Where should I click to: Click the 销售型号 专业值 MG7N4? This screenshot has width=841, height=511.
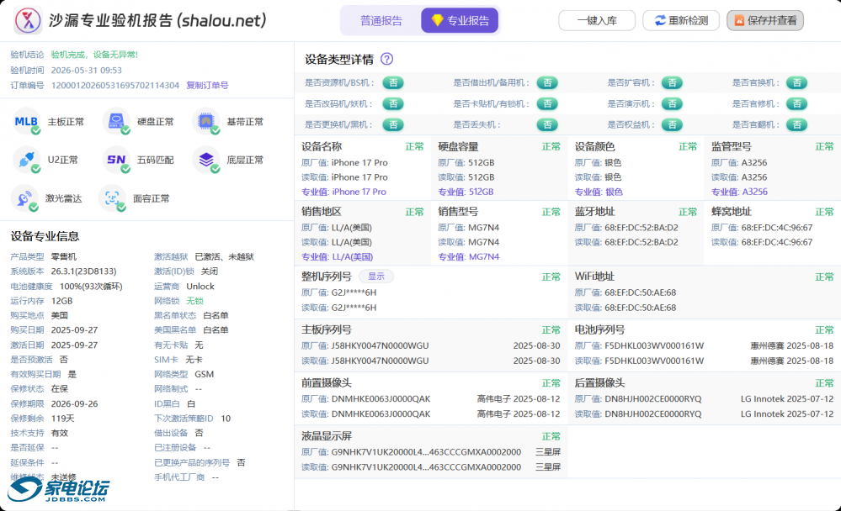484,257
